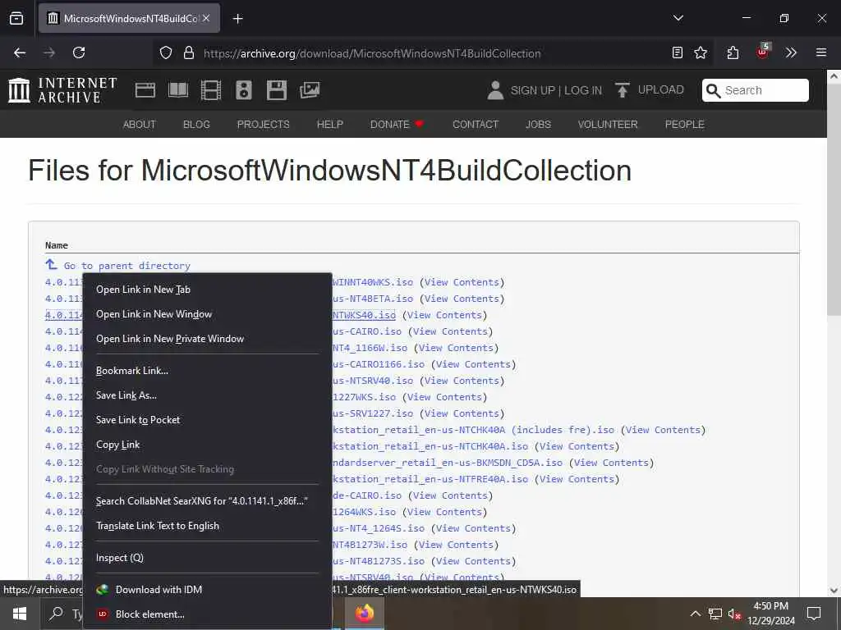Click the LOG IN link
The width and height of the screenshot is (841, 630).
pos(583,90)
